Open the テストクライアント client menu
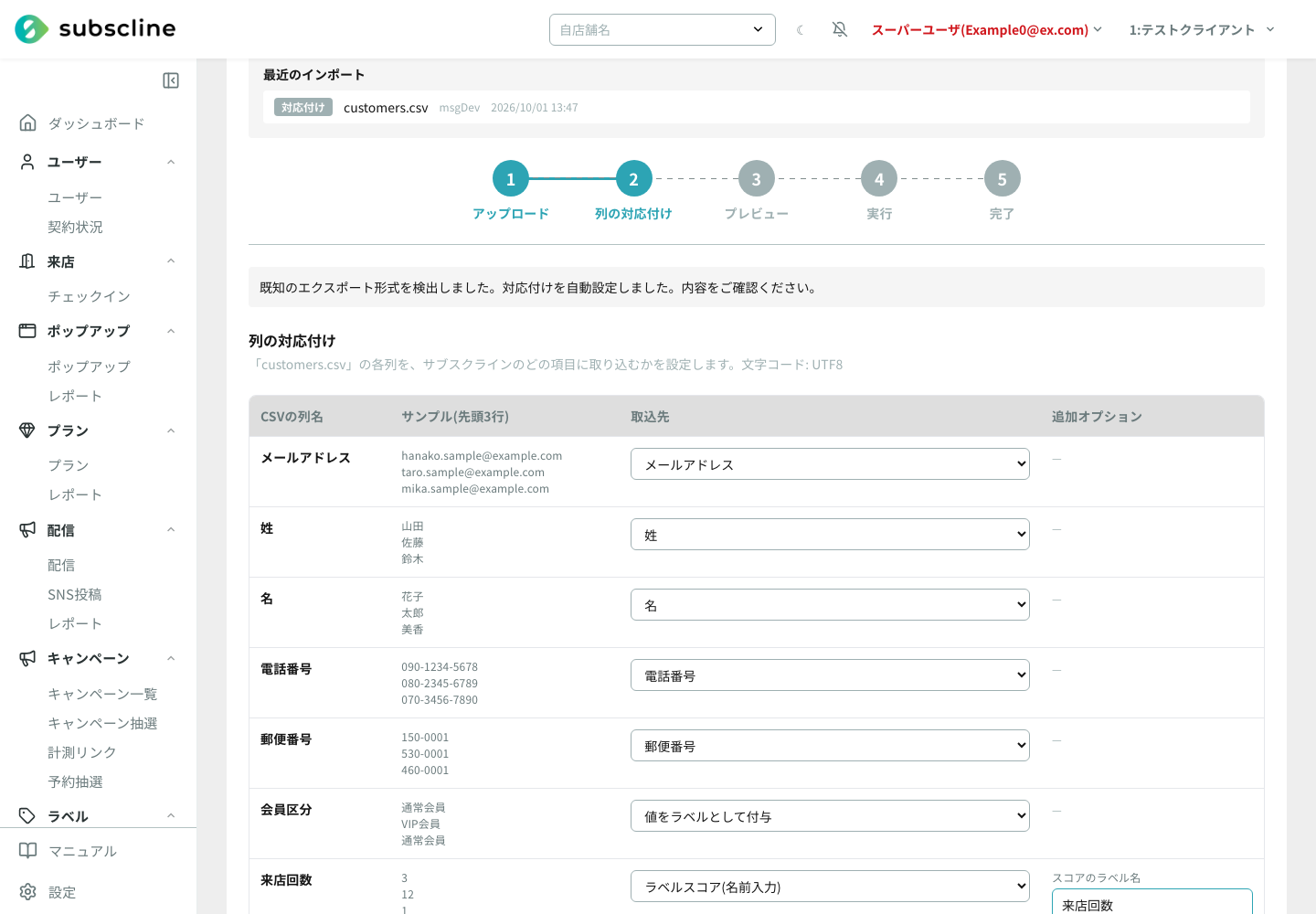1316x914 pixels. [x=1202, y=30]
